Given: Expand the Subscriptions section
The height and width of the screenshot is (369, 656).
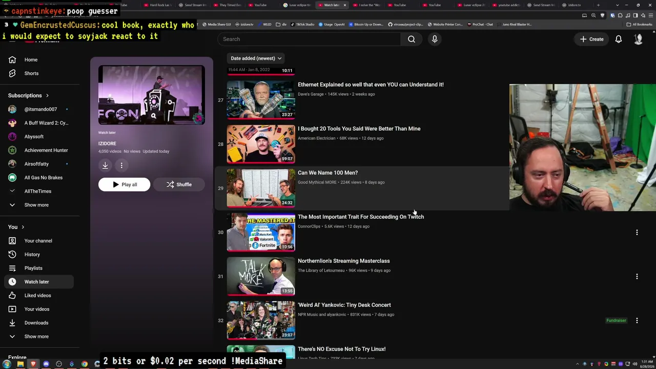Looking at the screenshot, I should (29, 95).
